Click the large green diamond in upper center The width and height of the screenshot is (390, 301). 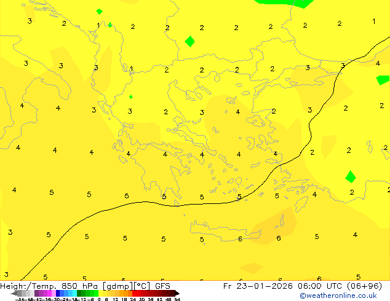(190, 41)
